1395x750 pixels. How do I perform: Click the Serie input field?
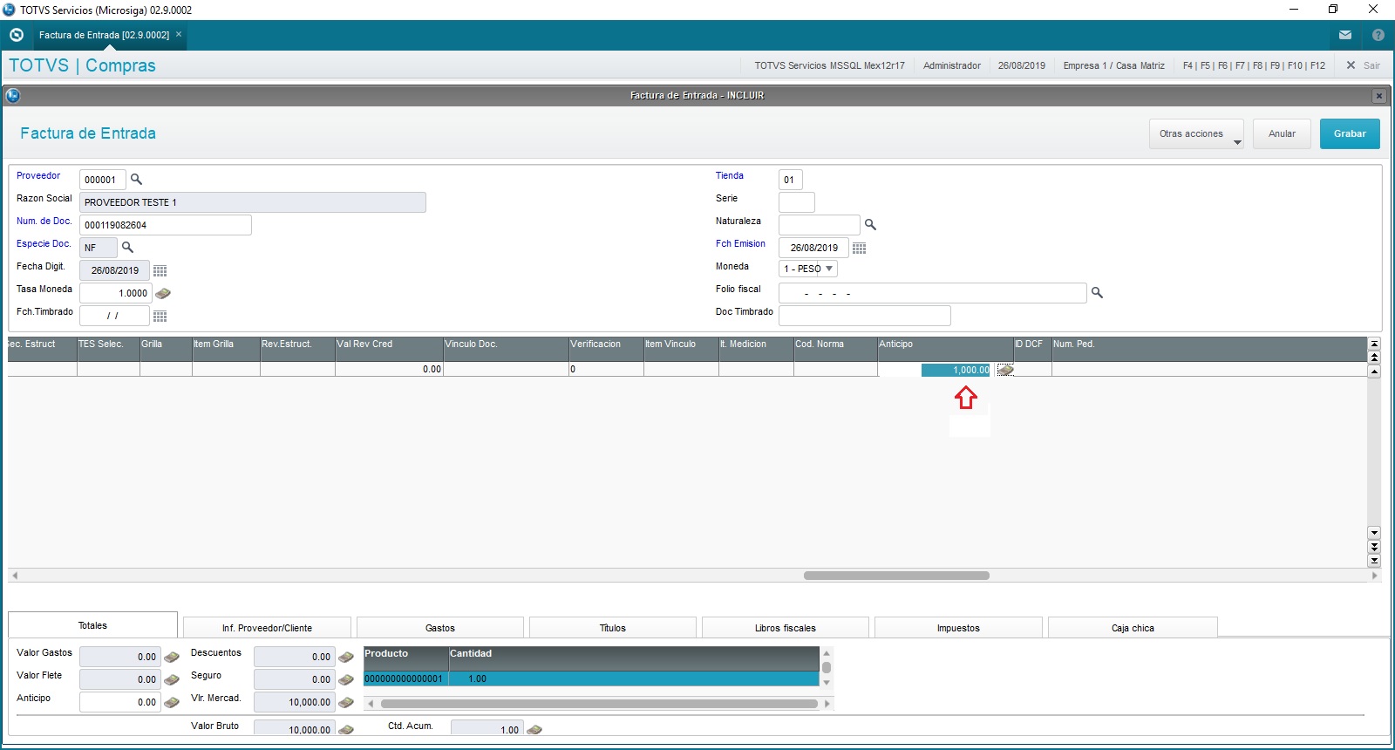point(796,202)
